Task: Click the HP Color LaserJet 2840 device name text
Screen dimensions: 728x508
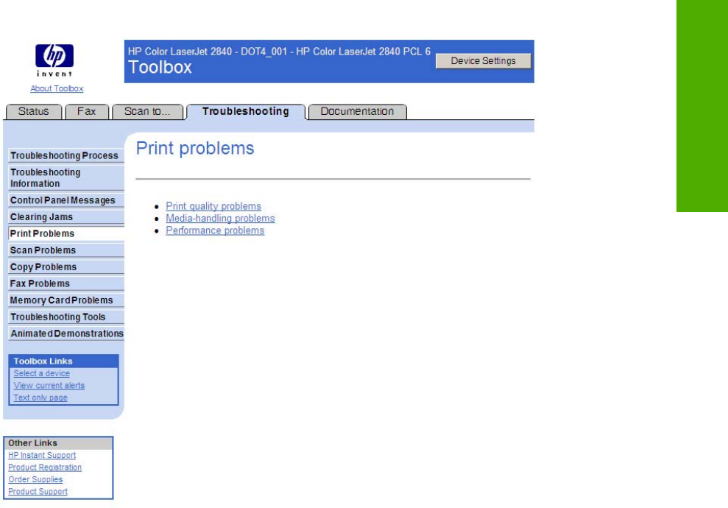Action: click(280, 52)
